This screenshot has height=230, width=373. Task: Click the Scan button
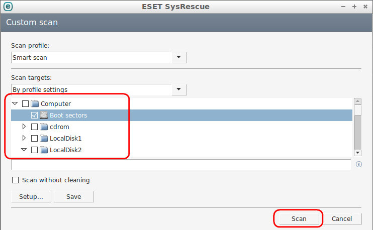299,218
